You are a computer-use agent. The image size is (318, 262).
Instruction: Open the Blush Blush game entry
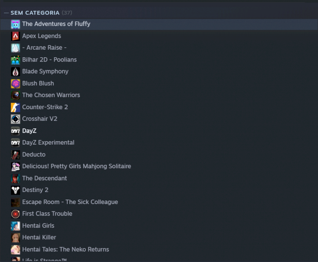pyautogui.click(x=38, y=83)
